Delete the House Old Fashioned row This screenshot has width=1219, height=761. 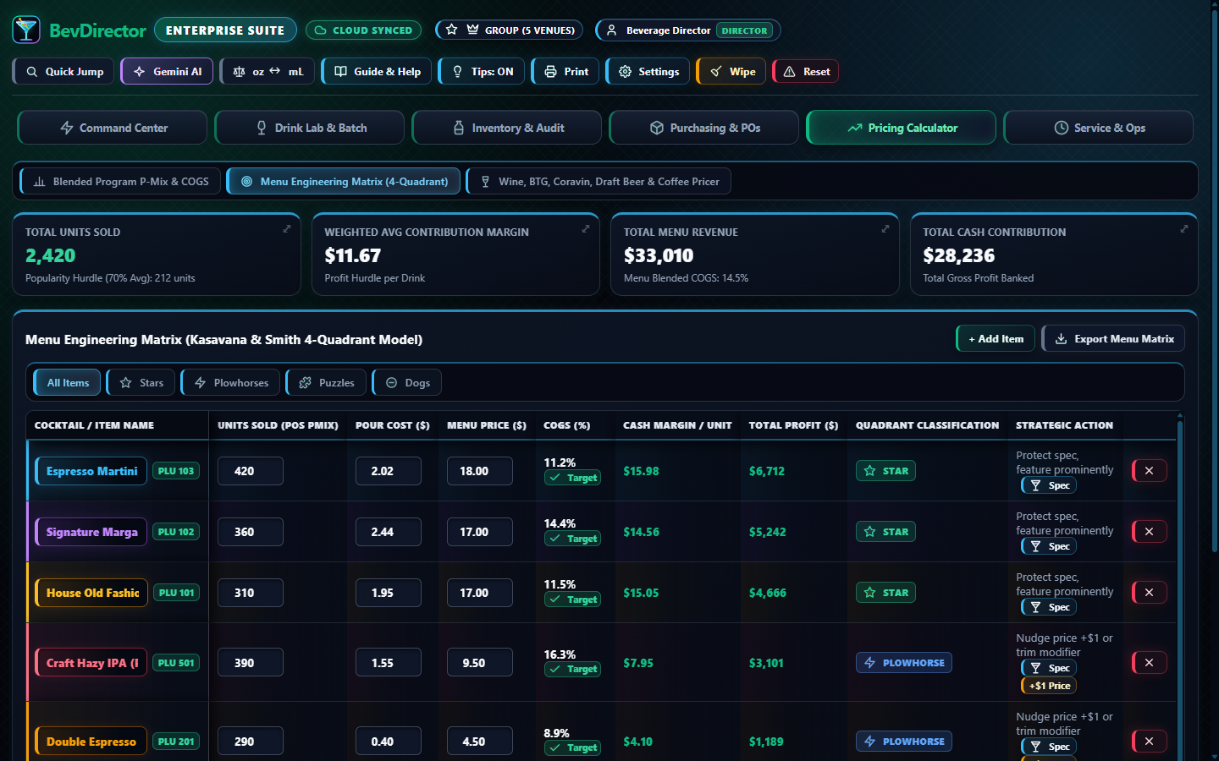1149,593
